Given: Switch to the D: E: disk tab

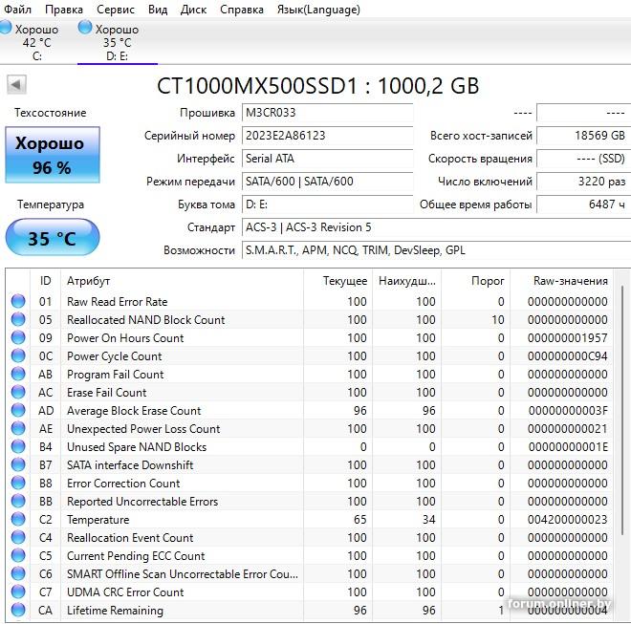Looking at the screenshot, I should (117, 43).
